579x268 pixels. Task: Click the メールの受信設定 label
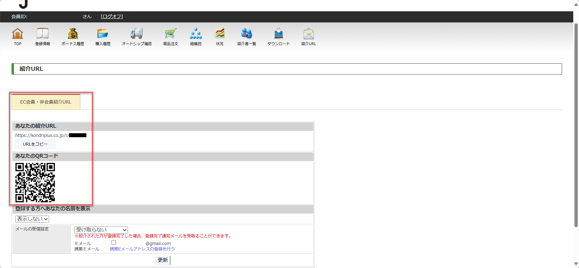pyautogui.click(x=32, y=229)
